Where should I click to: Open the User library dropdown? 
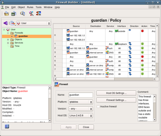point(34,23)
